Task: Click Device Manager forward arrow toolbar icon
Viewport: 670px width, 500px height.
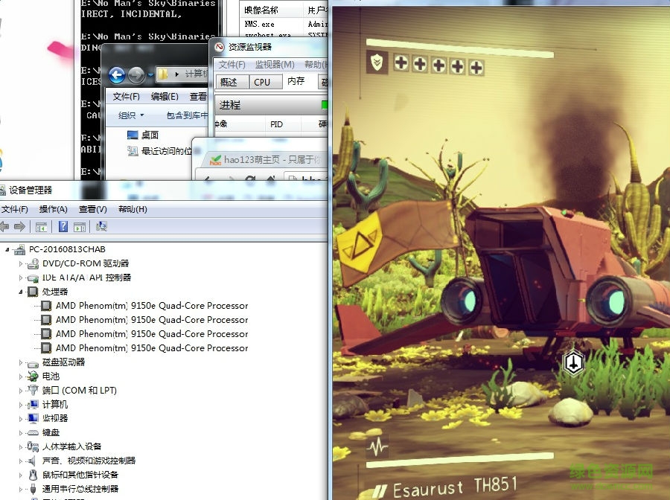Action: 19,227
